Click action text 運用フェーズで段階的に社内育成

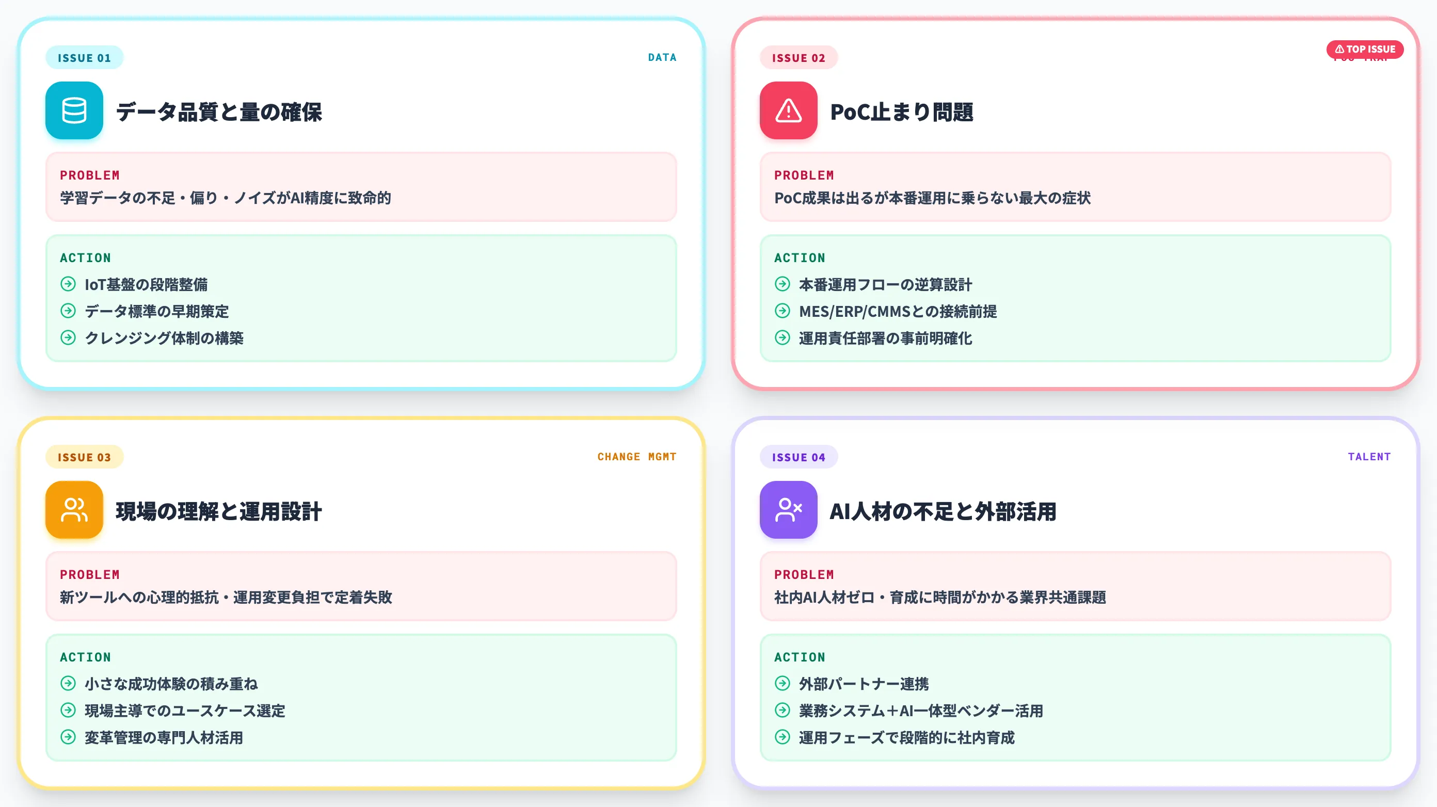coord(906,737)
